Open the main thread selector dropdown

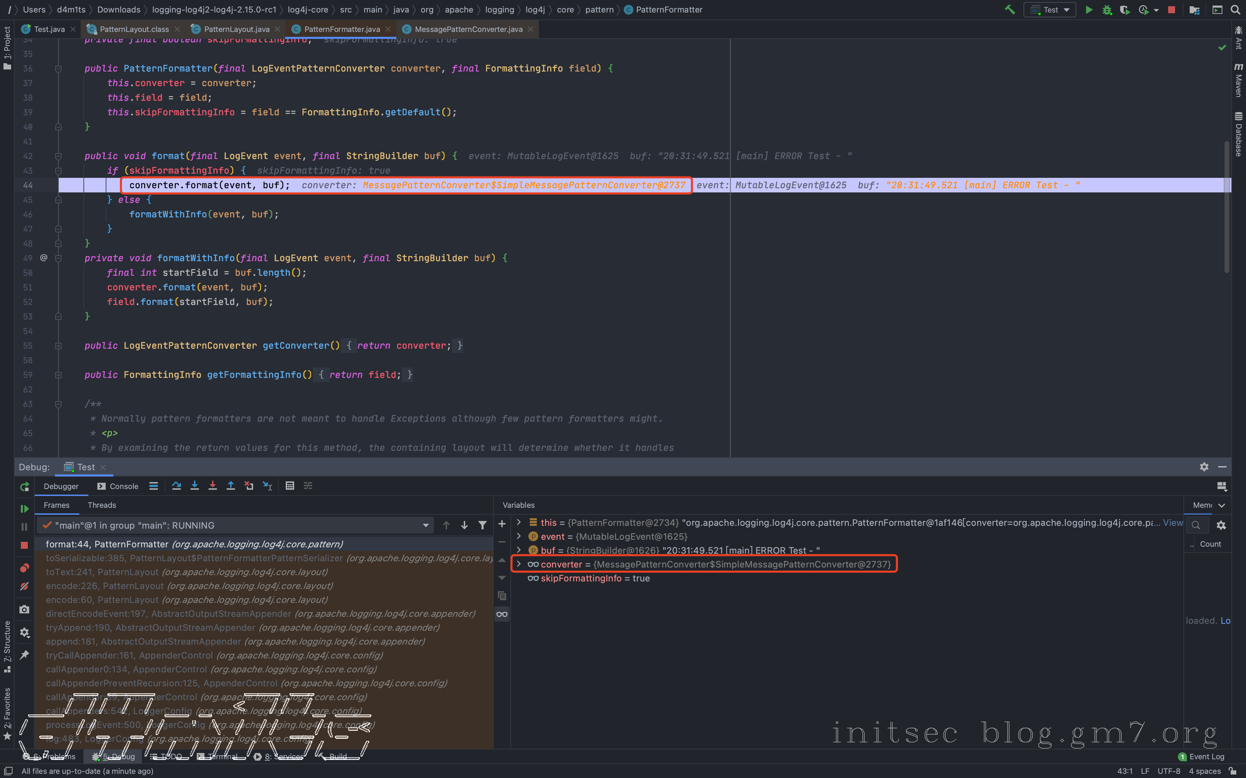pos(425,525)
